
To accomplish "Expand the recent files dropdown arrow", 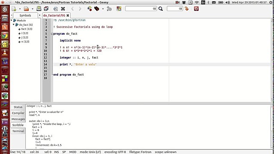I will pos(33,9).
